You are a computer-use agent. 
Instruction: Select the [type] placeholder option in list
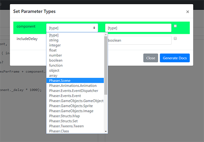(75, 35)
